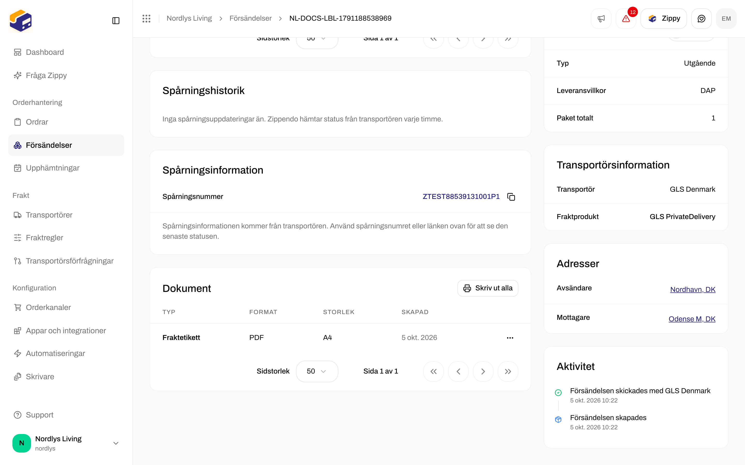Click the Utgående type value

click(x=699, y=63)
